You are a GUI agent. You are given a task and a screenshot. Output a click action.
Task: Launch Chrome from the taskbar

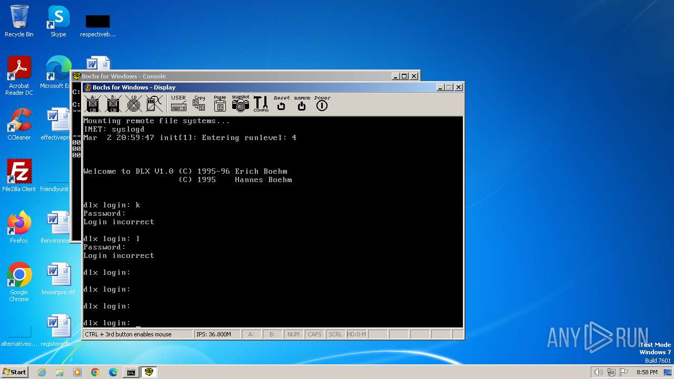[95, 372]
